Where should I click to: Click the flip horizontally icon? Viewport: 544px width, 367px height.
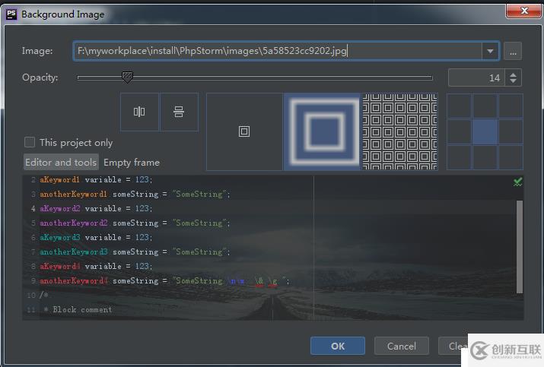click(x=139, y=112)
